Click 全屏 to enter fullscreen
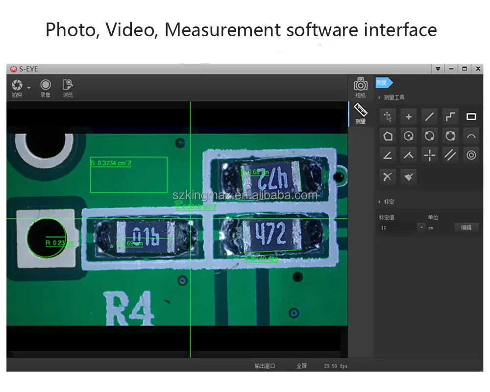The height and width of the screenshot is (392, 490). point(301,366)
